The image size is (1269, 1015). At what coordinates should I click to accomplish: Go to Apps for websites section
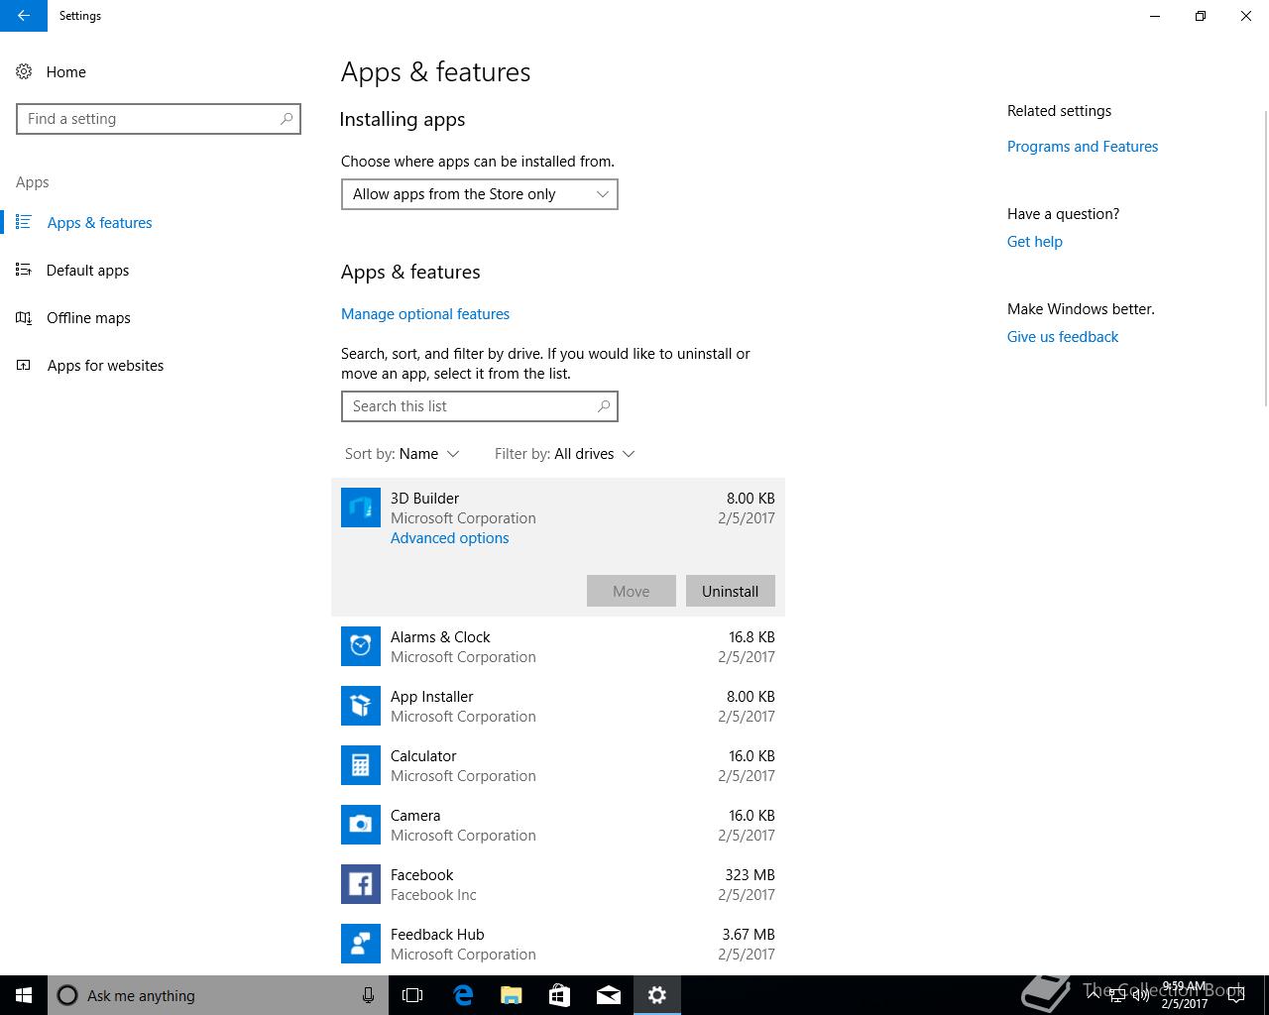click(x=105, y=365)
